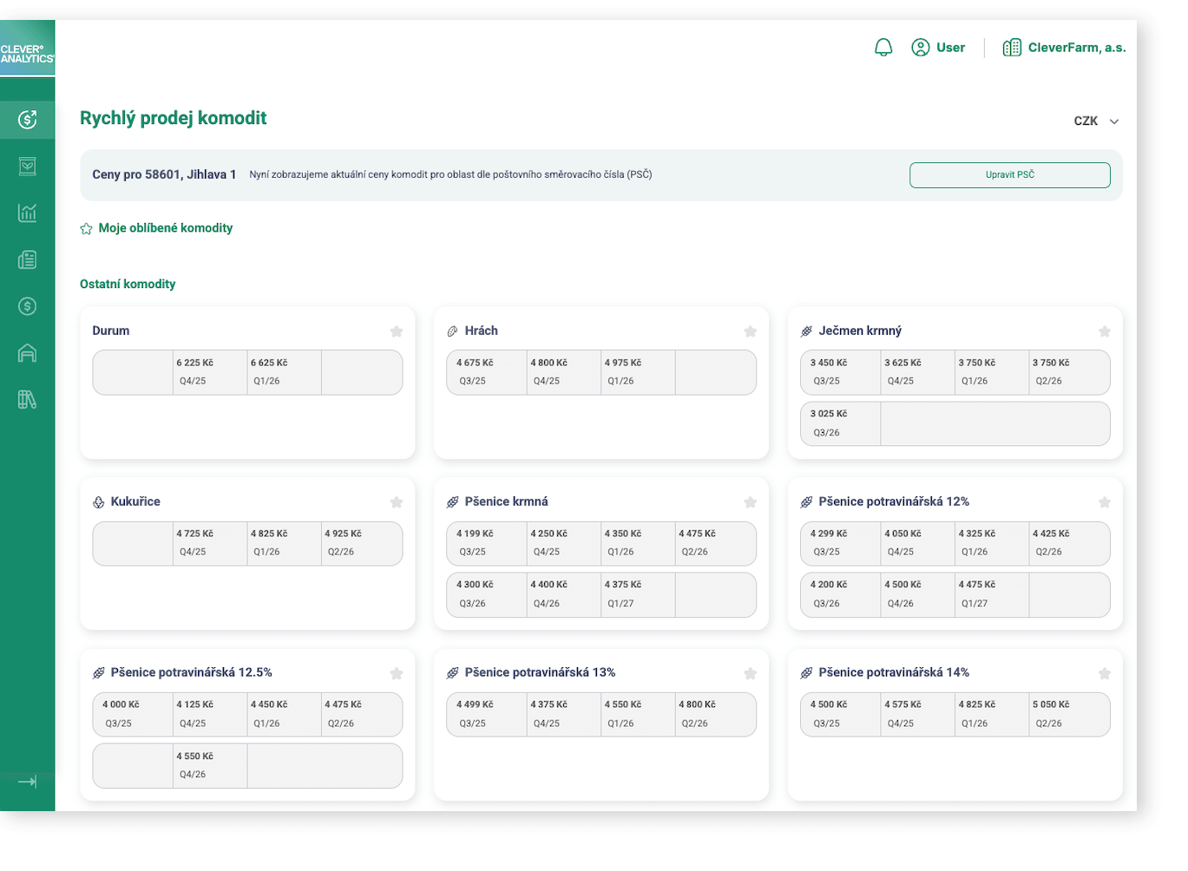Mark Ječmen krmný as favorite with star
This screenshot has width=1188, height=871.
coord(1105,331)
